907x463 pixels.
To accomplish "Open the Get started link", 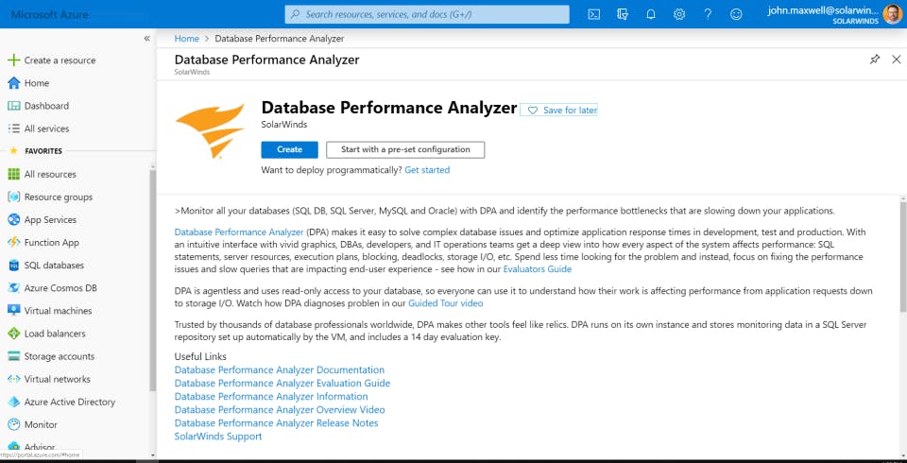I will tap(427, 170).
